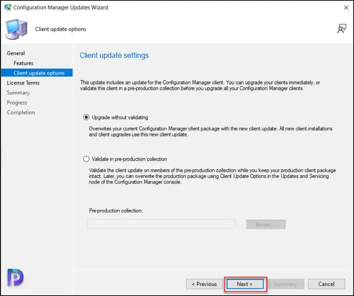Advance with the Next button
Image resolution: width=354 pixels, height=296 pixels.
245,284
